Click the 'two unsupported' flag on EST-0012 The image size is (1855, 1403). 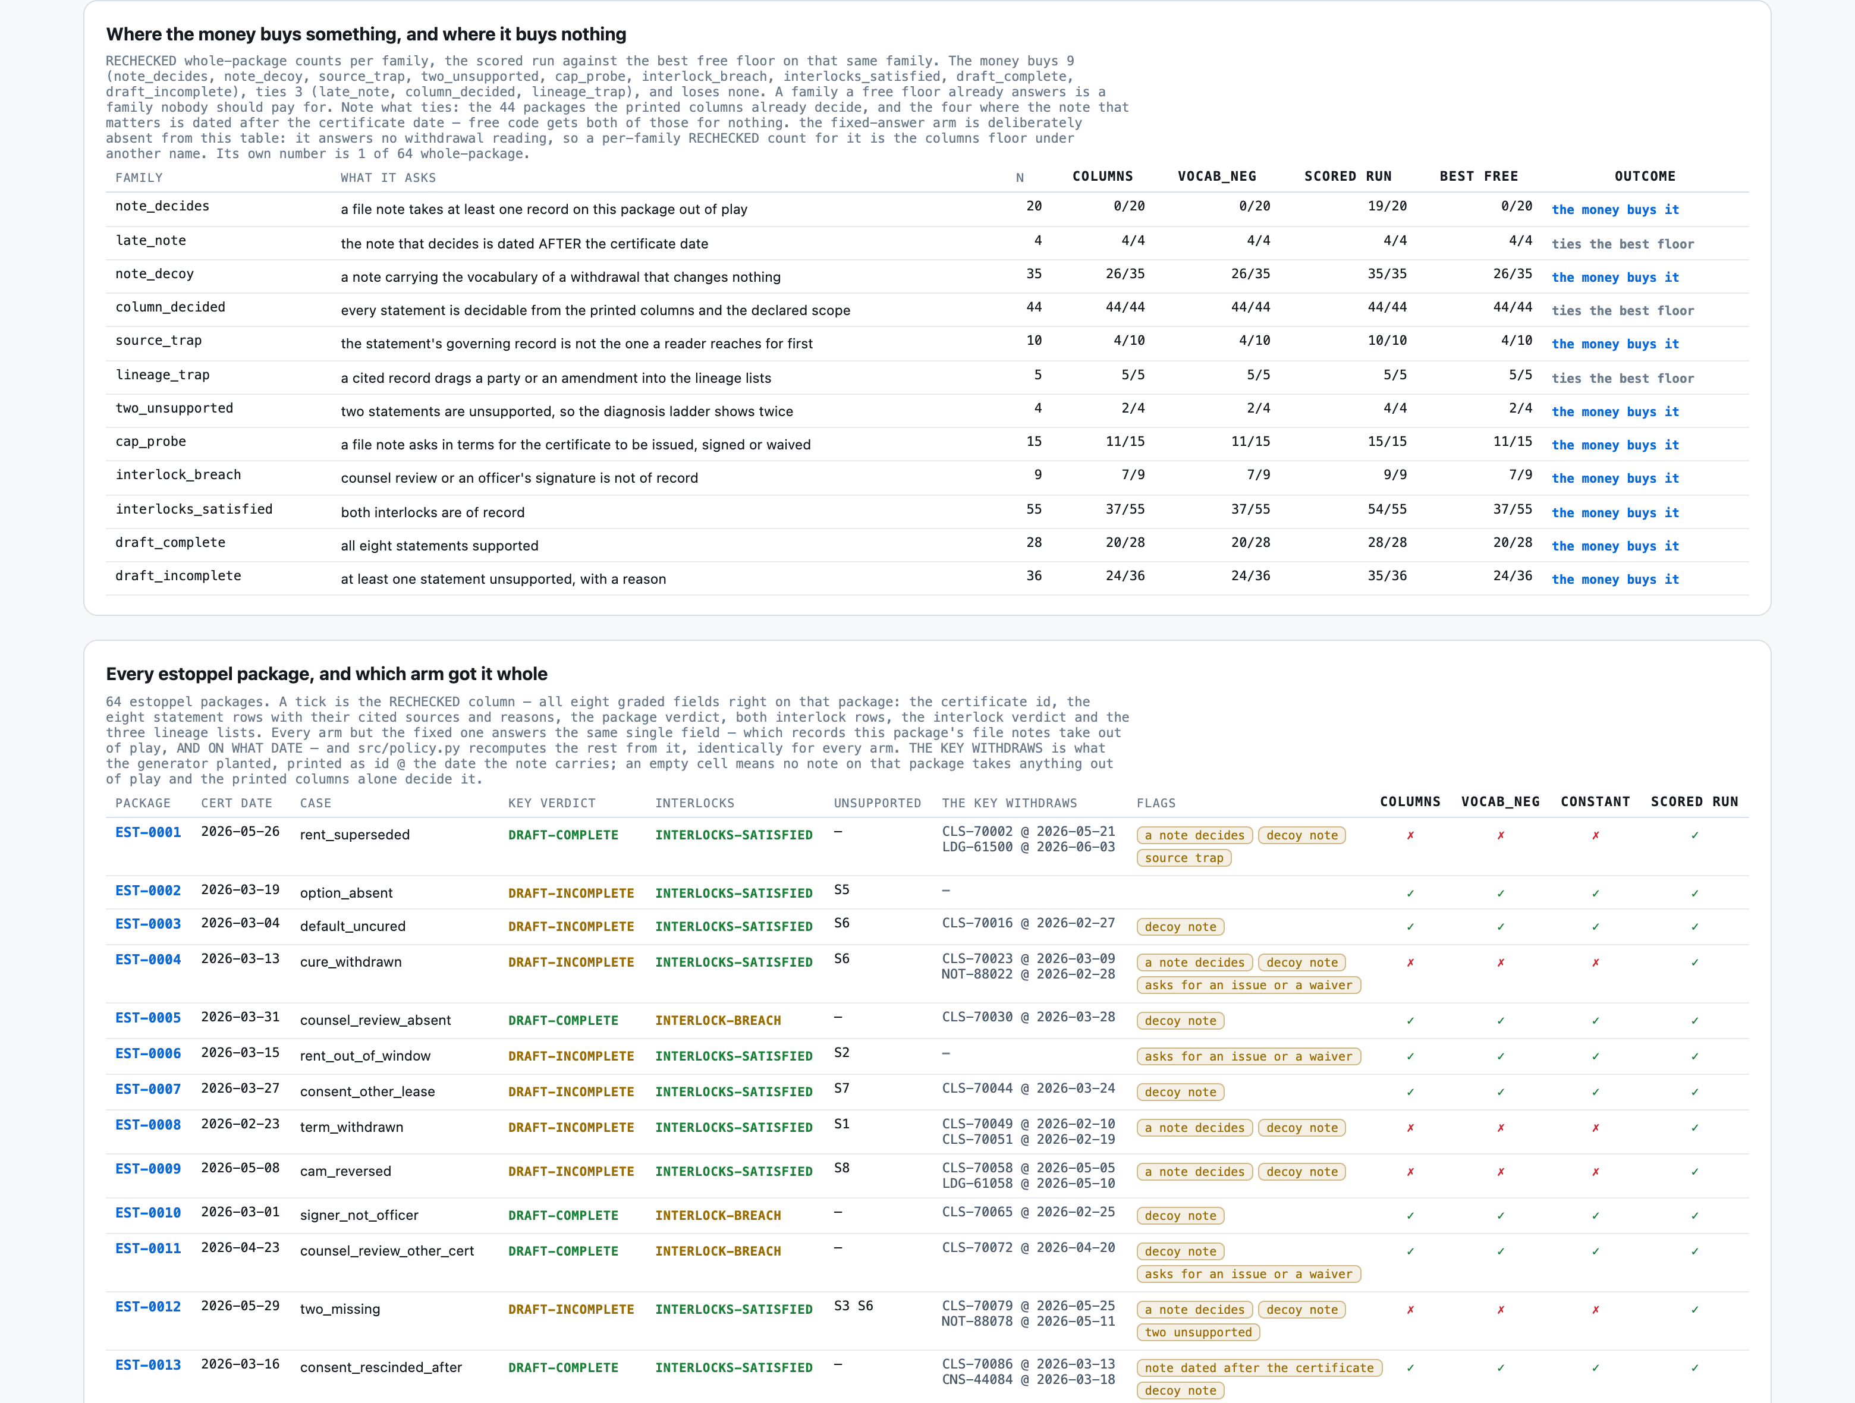[x=1197, y=1333]
